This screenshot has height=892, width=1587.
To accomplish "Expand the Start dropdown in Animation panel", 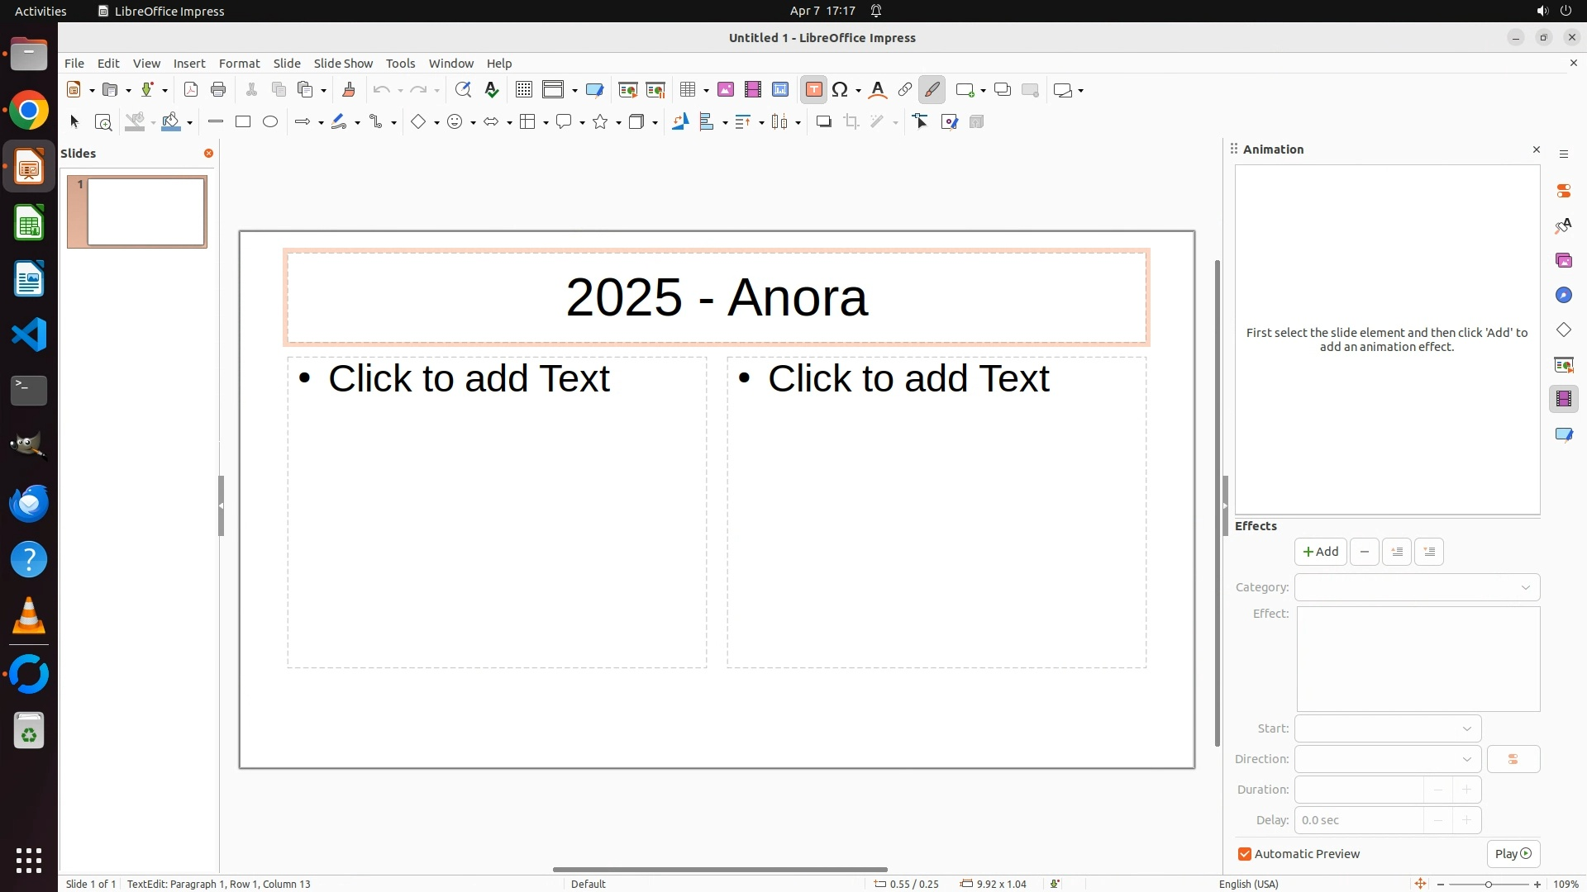I will pyautogui.click(x=1387, y=728).
